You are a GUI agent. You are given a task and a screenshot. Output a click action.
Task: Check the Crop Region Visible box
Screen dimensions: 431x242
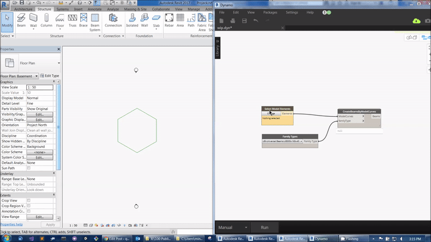(29, 205)
